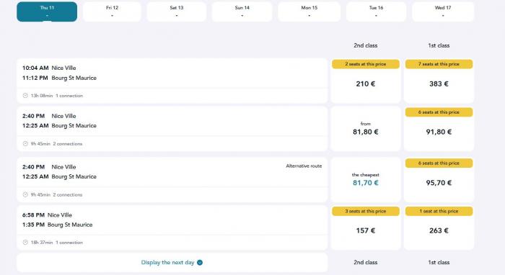
Task: Choose the 95,70 € 1st class fare
Action: point(439,180)
